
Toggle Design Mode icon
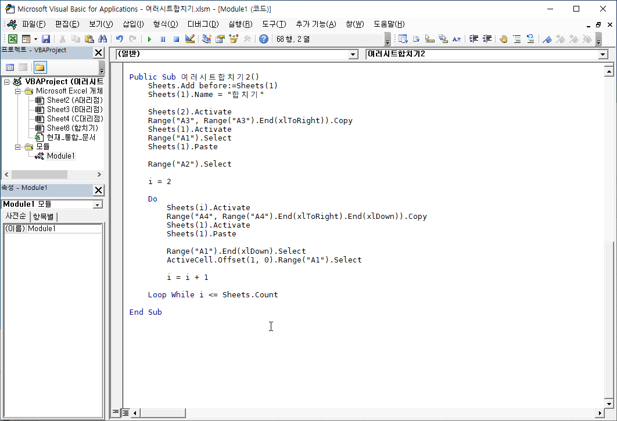[190, 39]
